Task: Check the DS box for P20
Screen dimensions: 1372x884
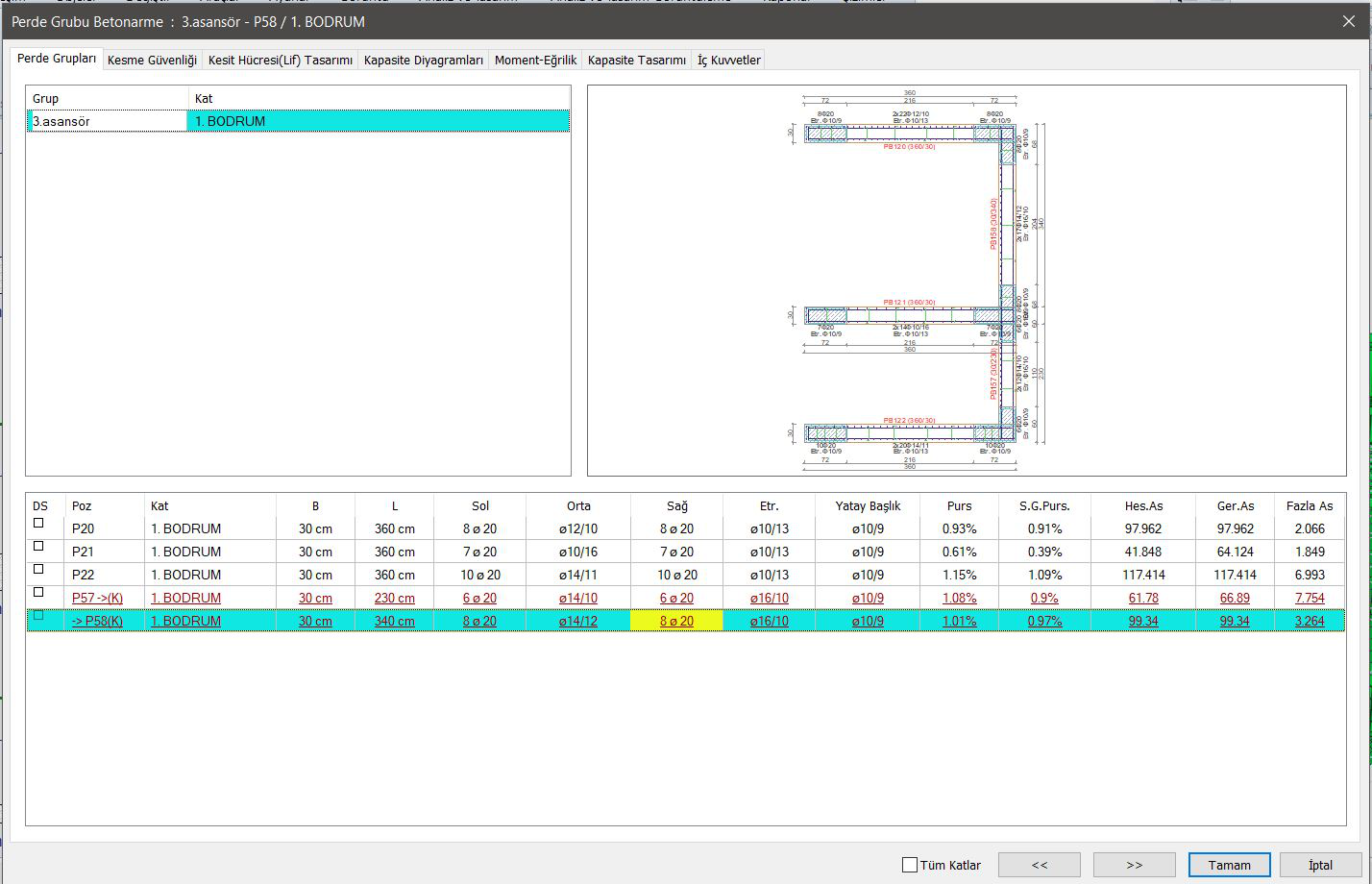Action: tap(38, 523)
